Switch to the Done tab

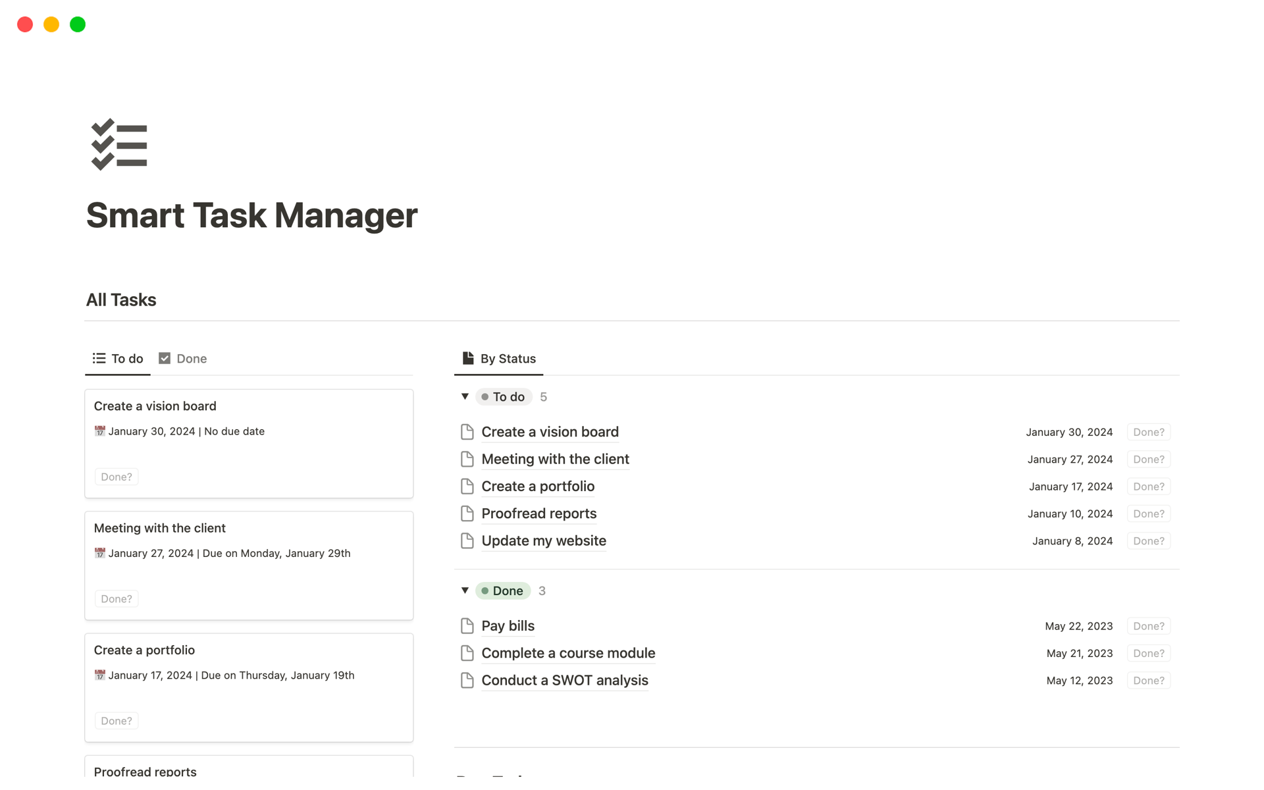tap(192, 358)
